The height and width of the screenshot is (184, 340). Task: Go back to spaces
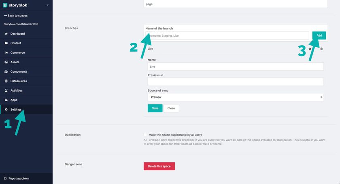tap(16, 16)
